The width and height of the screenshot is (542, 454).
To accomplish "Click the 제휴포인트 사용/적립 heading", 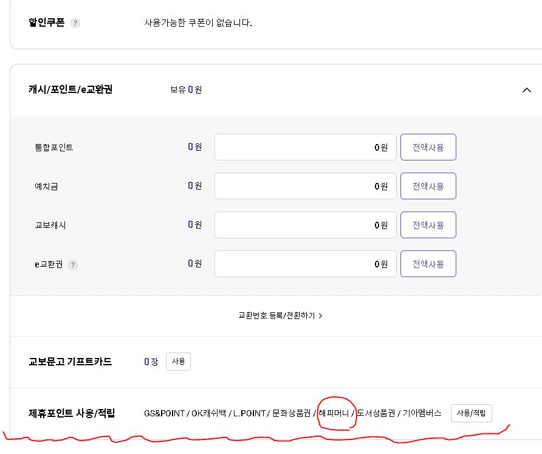I will (72, 413).
